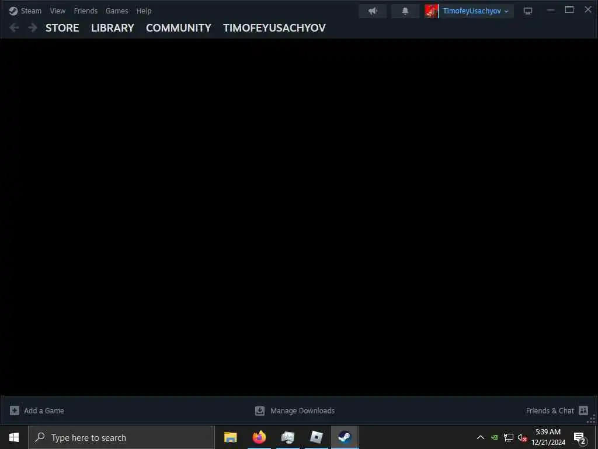This screenshot has height=449, width=598.
Task: Open the clock showing 5:39 AM
Action: (x=548, y=437)
